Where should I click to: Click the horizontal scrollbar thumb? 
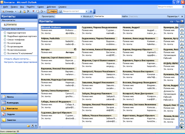(62, 127)
